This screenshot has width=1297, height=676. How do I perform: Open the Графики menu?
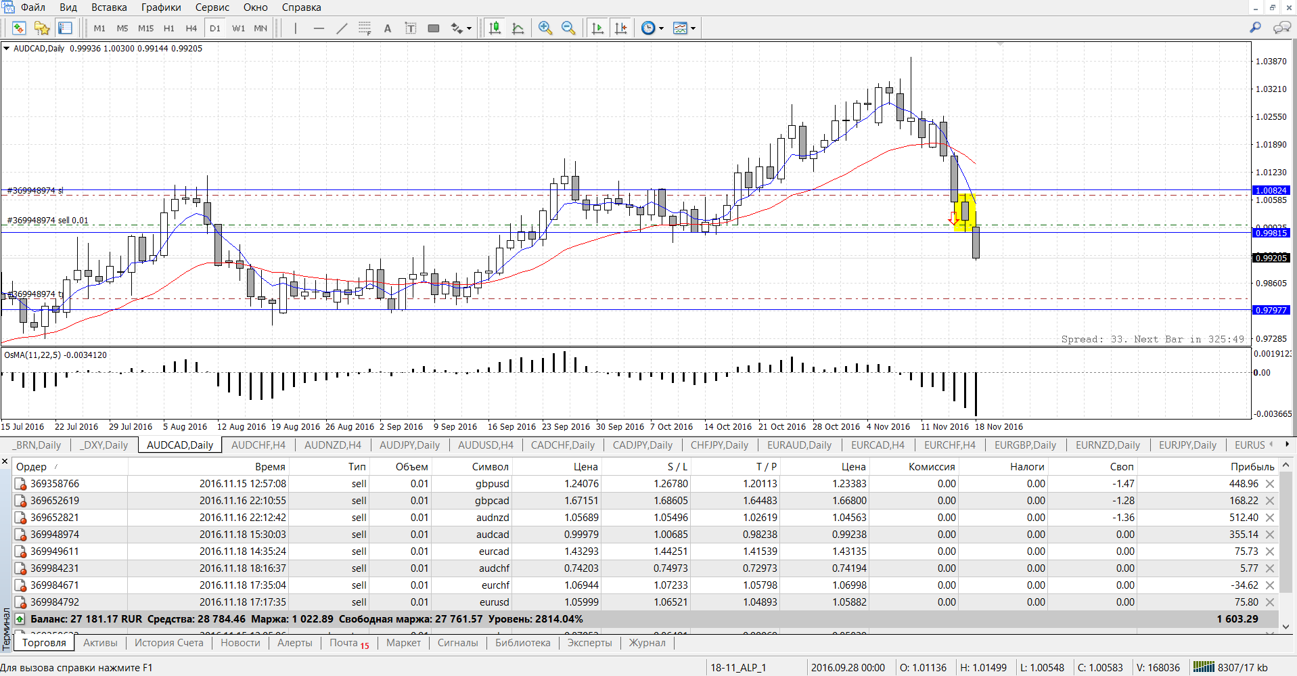pos(161,7)
